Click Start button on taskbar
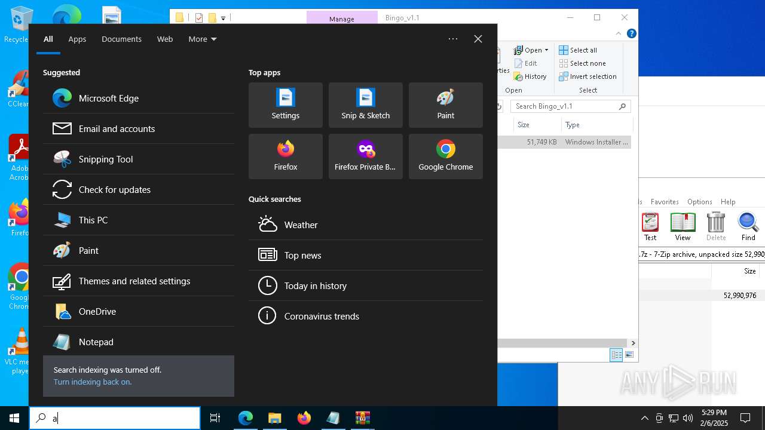The height and width of the screenshot is (430, 765). (14, 418)
